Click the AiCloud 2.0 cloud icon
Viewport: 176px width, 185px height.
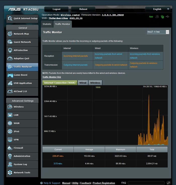pos(10,91)
